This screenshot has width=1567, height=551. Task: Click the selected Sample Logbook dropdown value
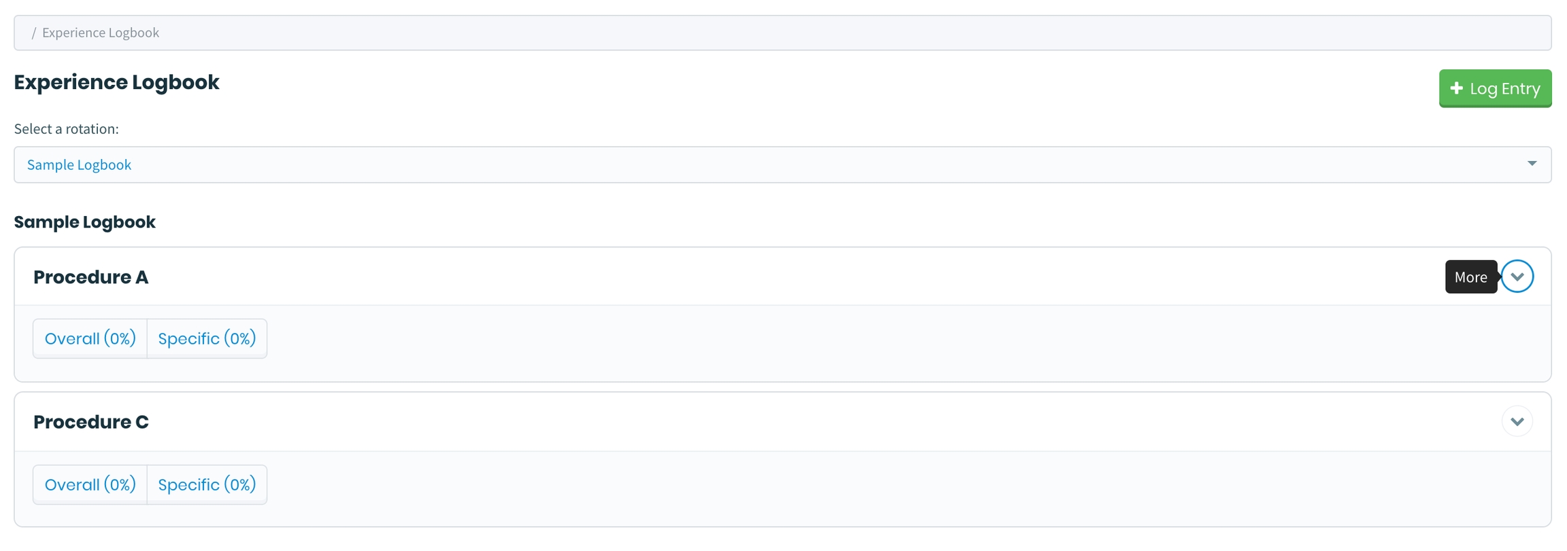(79, 165)
